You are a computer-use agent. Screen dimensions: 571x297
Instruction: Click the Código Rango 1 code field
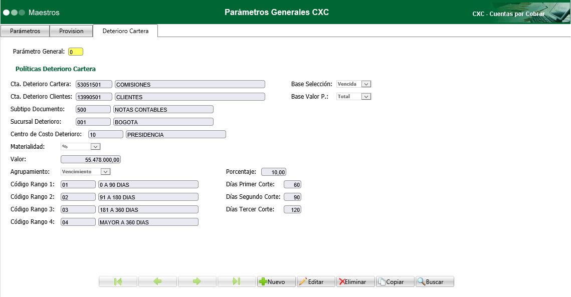click(x=78, y=184)
